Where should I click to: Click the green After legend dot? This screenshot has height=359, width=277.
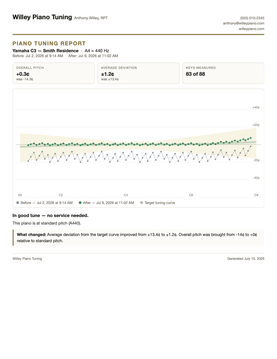80,203
